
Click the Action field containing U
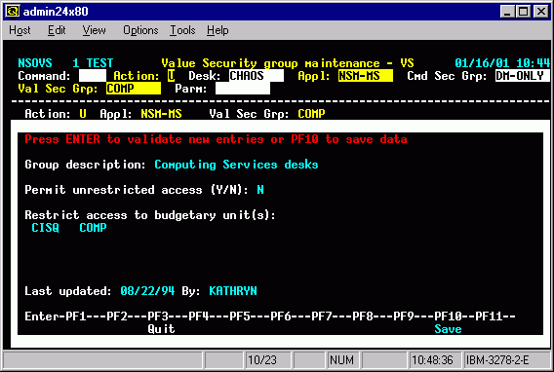click(x=171, y=76)
